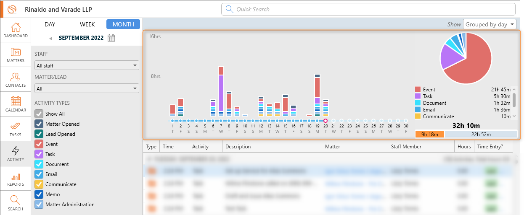532x215 pixels.
Task: Click the company name Rinaldo and Varade LLP
Action: (x=58, y=9)
